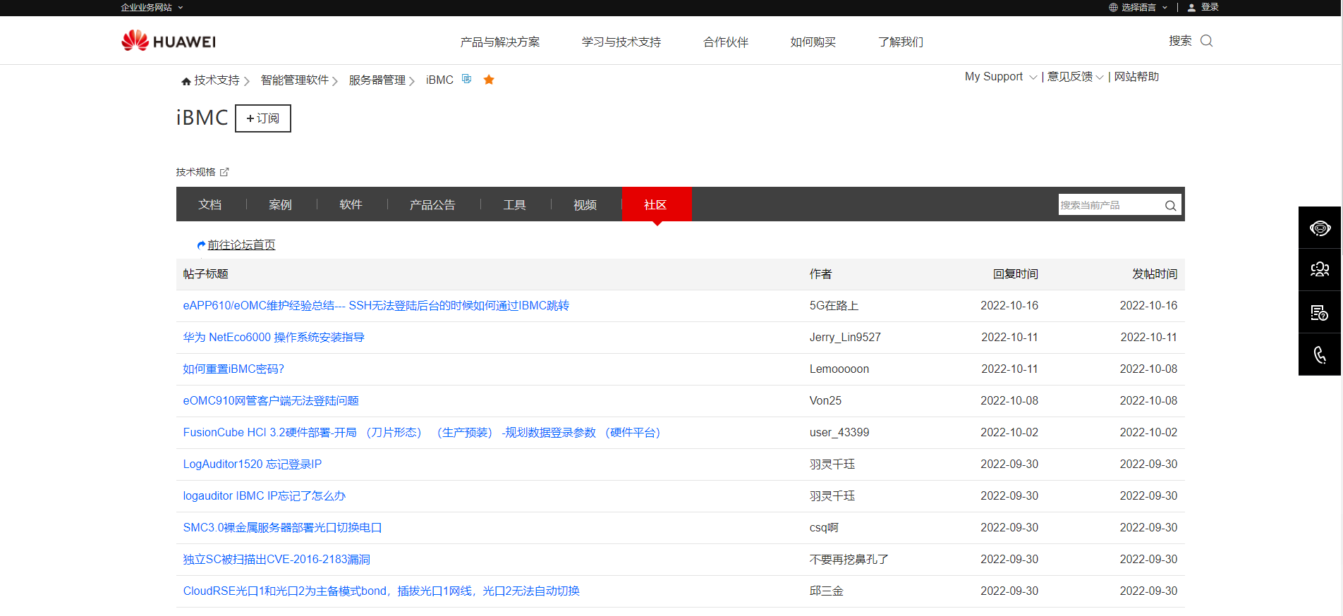Click the home icon in breadcrumb
Image resolution: width=1343 pixels, height=616 pixels.
[186, 81]
